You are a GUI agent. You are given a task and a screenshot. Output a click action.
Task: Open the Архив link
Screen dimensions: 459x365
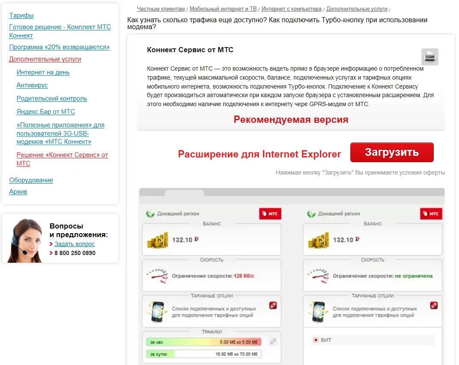tap(18, 192)
